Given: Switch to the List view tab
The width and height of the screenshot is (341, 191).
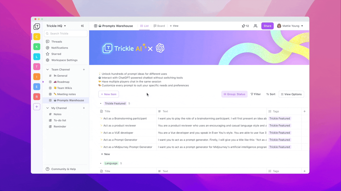Looking at the screenshot, I should coord(144,26).
